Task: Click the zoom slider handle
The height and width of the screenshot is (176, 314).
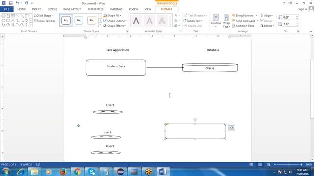Action: (x=288, y=164)
